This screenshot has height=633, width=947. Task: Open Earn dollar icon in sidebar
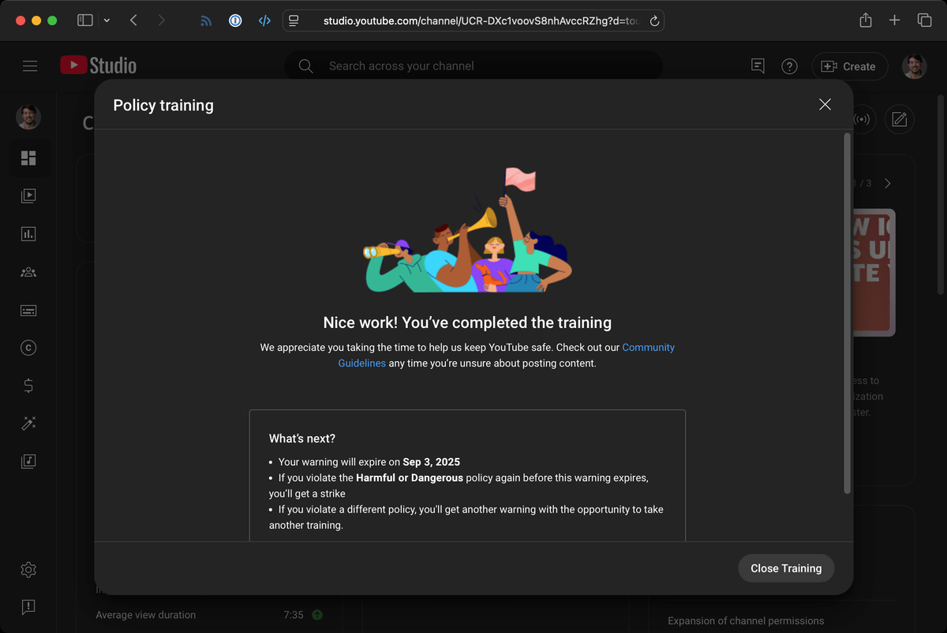(28, 385)
